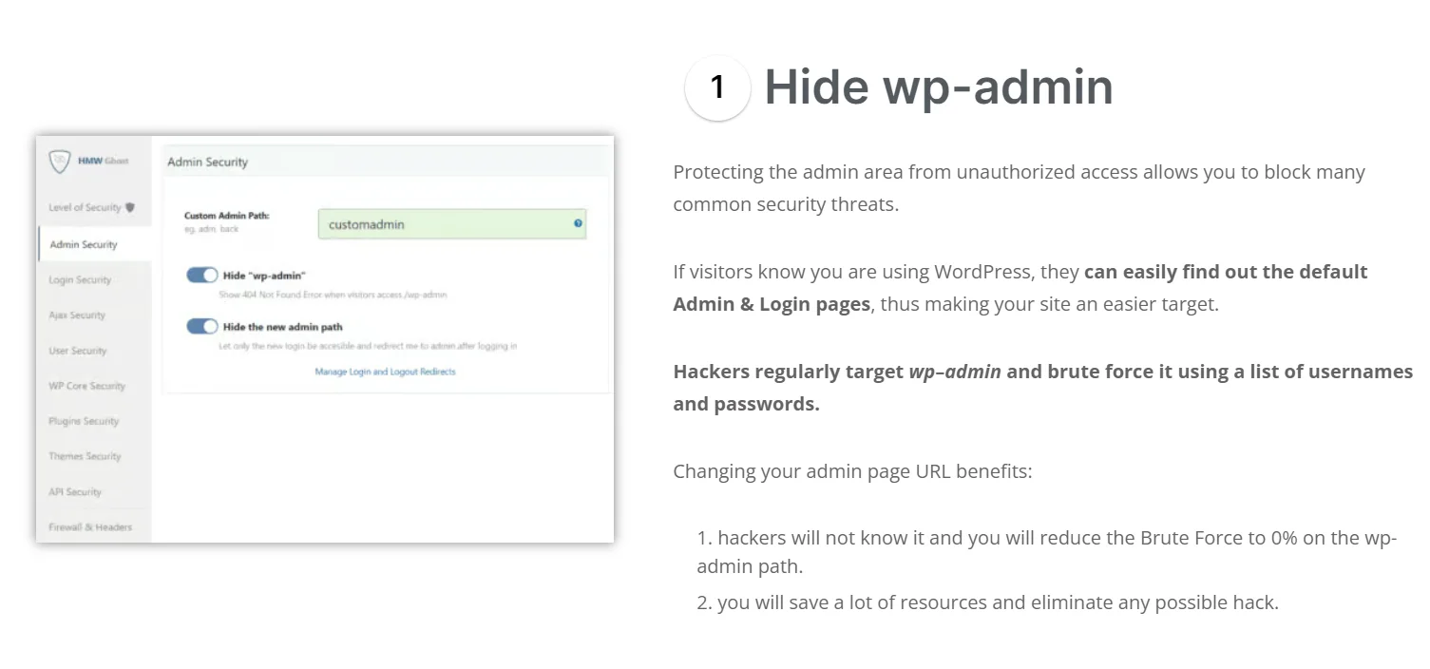
Task: Click the customadmin path input field
Action: pos(452,224)
